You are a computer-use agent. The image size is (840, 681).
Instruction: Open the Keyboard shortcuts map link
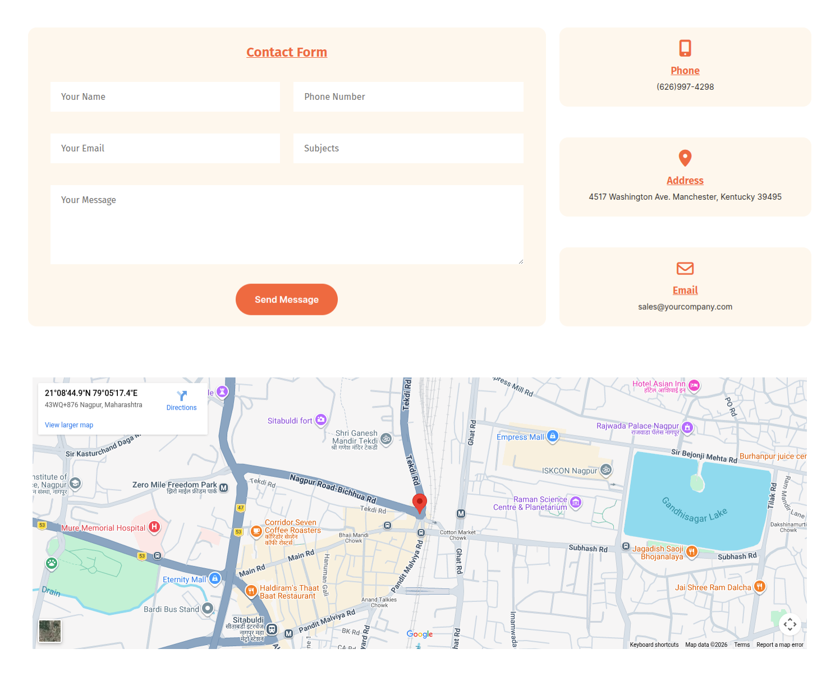click(x=654, y=645)
